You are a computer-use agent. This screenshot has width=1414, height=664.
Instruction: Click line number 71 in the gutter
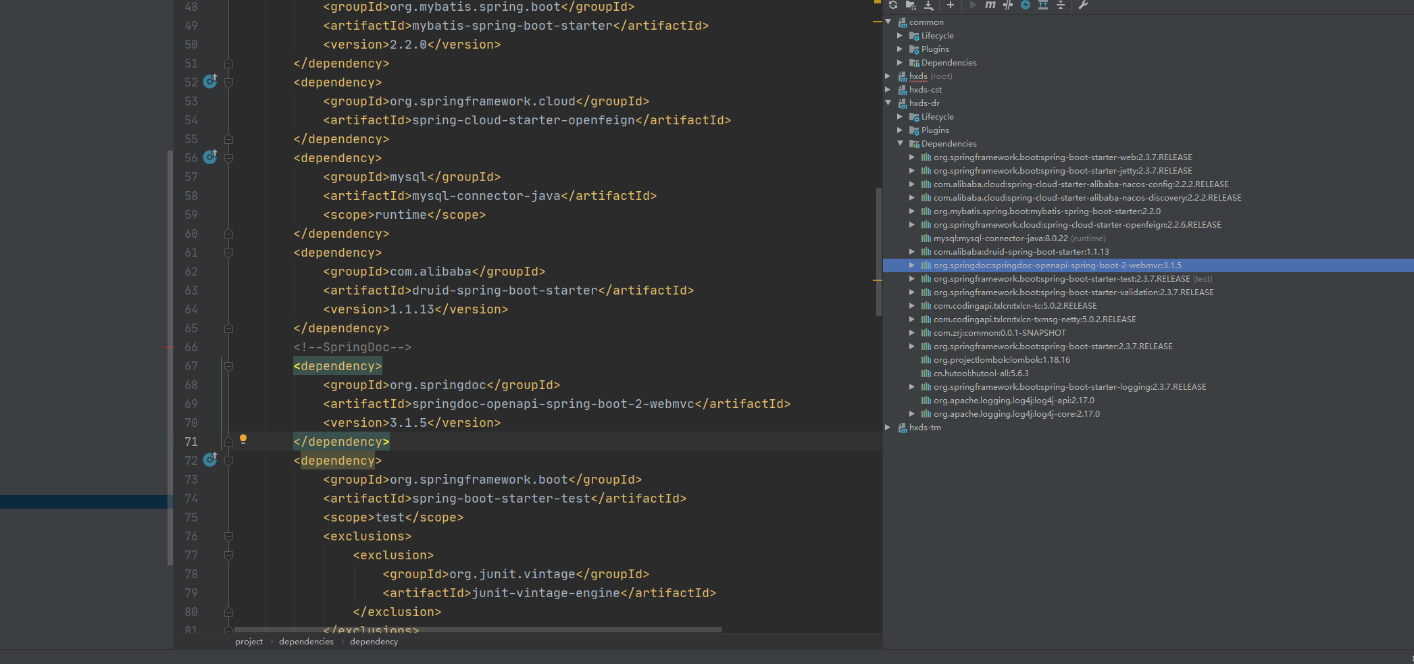pyautogui.click(x=191, y=442)
